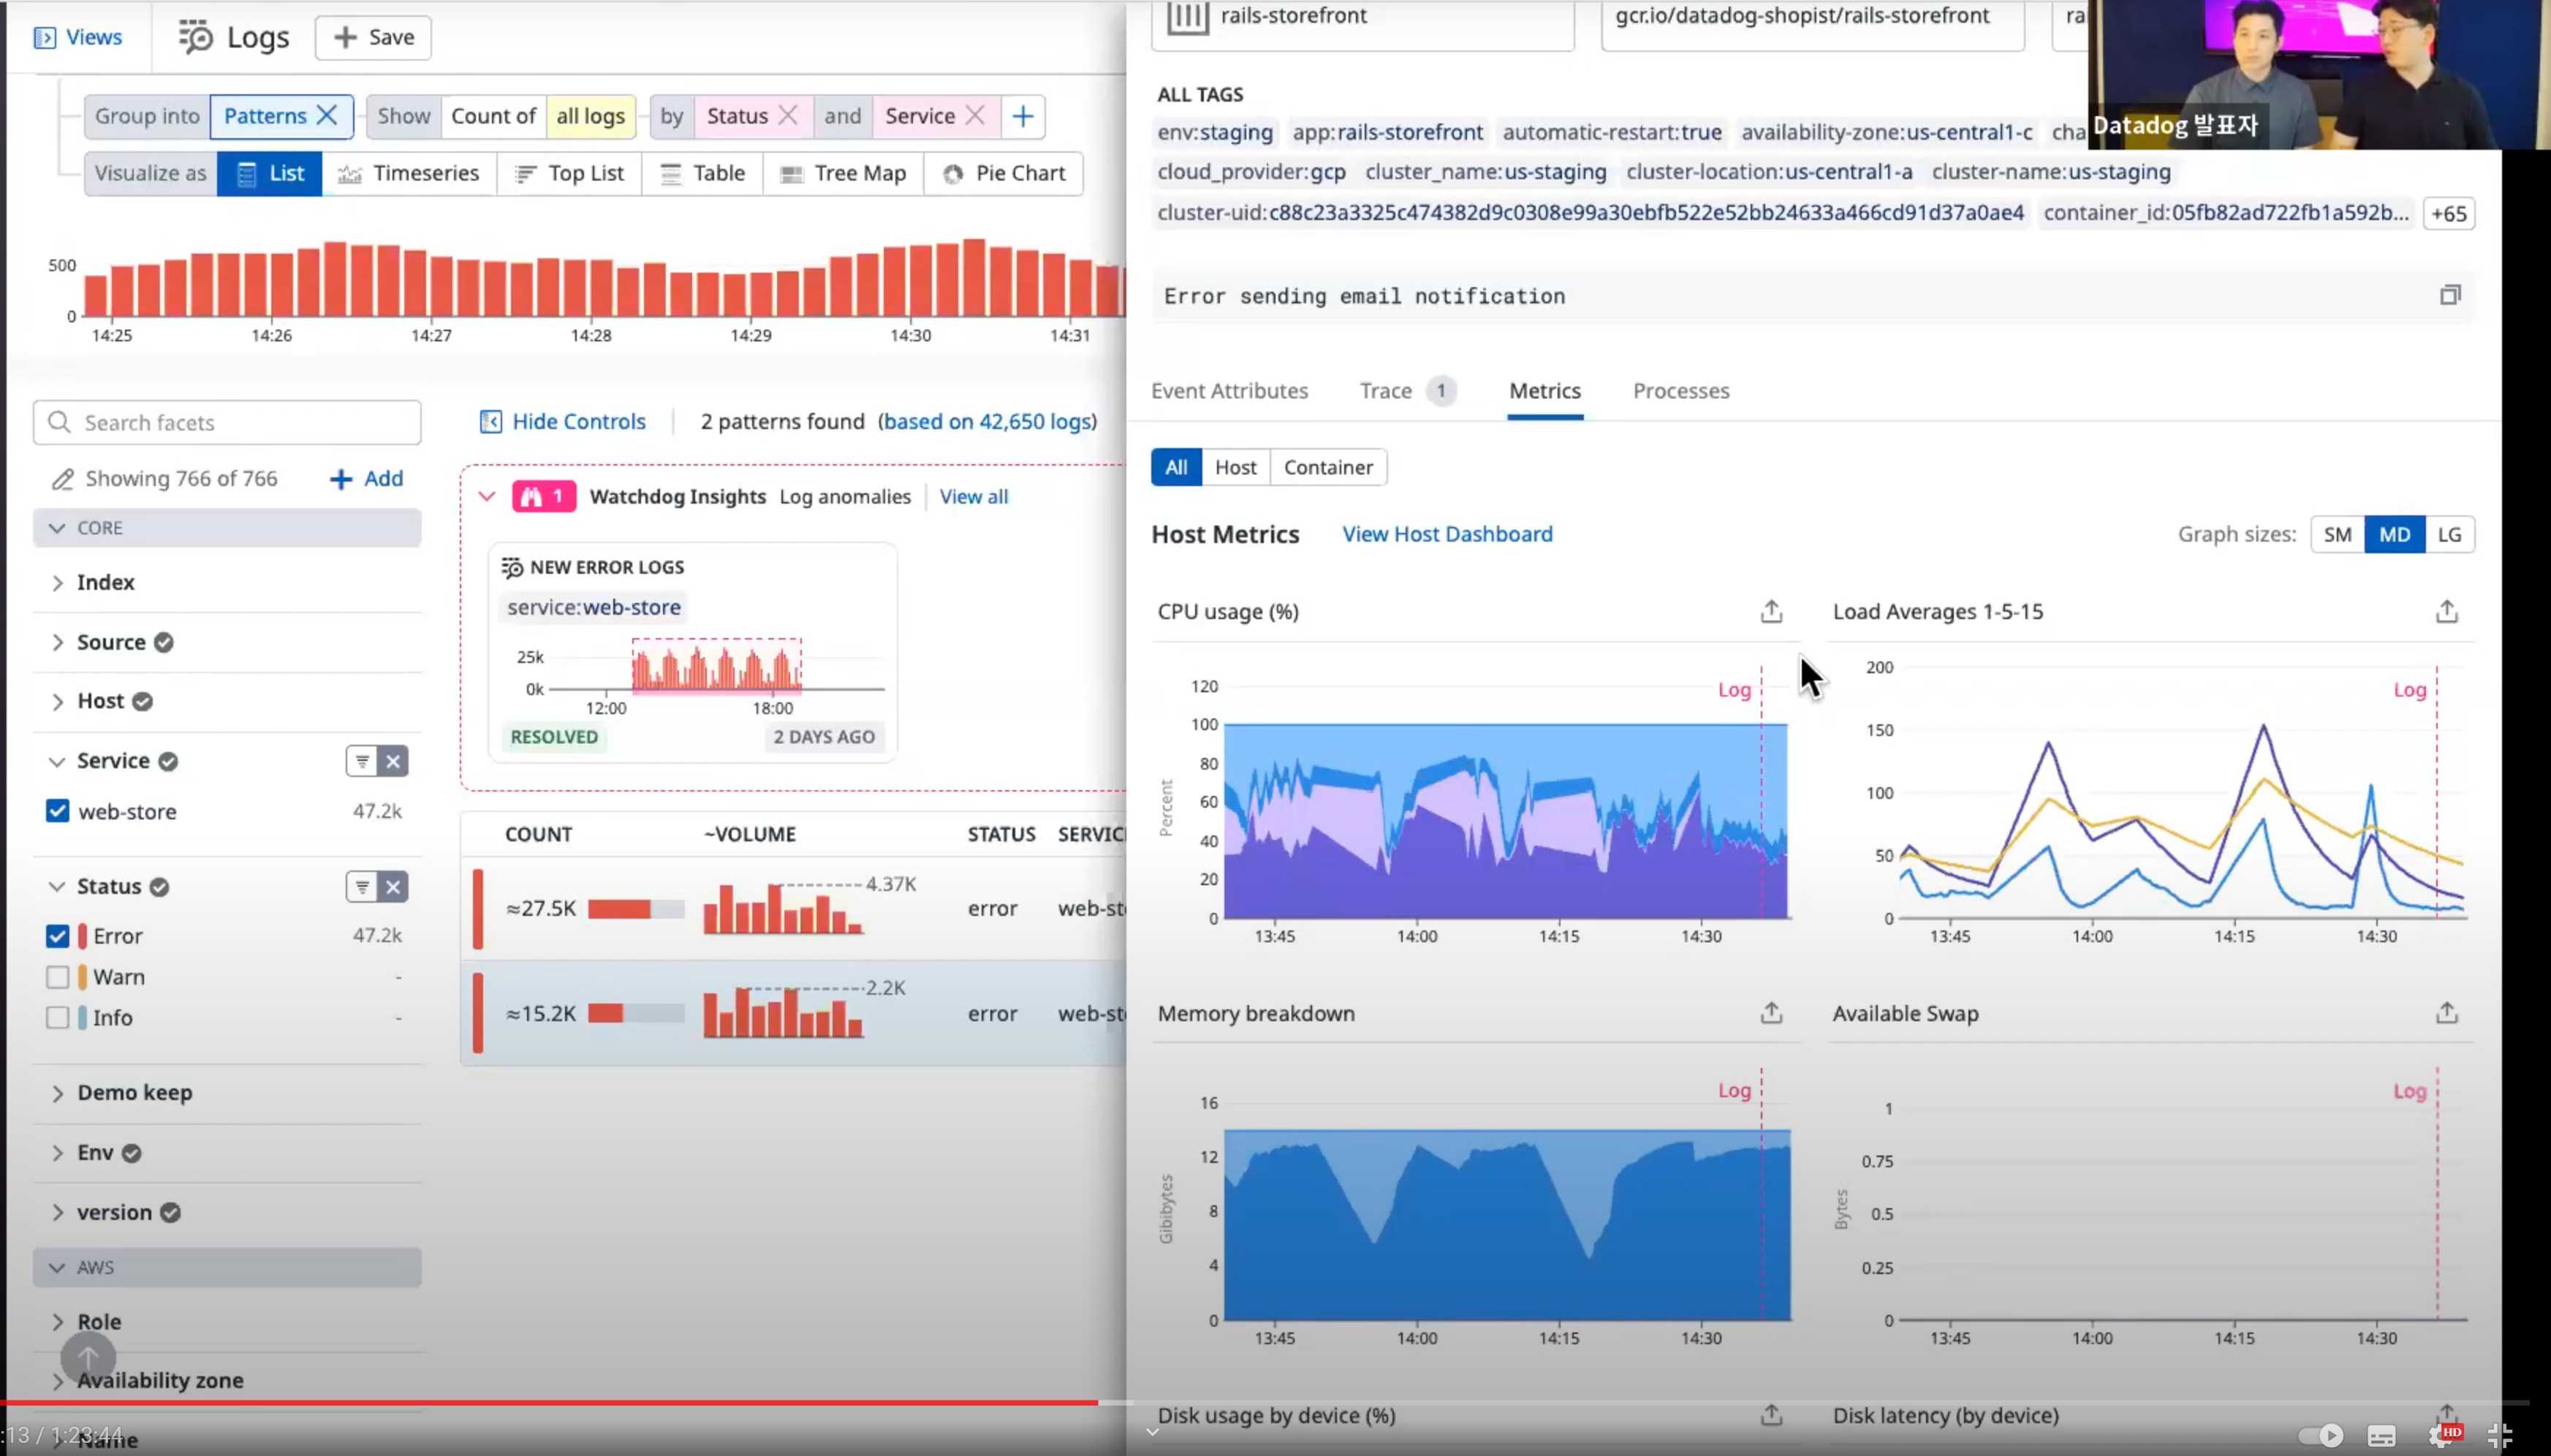
Task: Remove the Status group-by tag
Action: coord(788,116)
